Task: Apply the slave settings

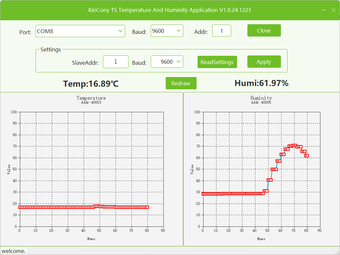Action: (x=264, y=62)
